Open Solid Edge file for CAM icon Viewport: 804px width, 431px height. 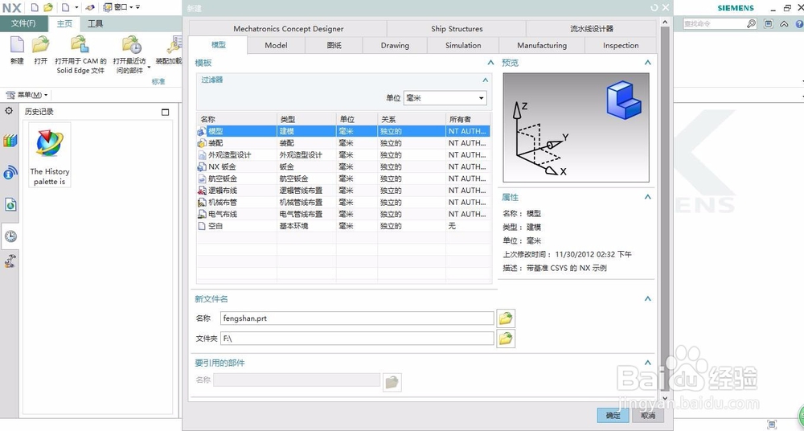click(80, 45)
